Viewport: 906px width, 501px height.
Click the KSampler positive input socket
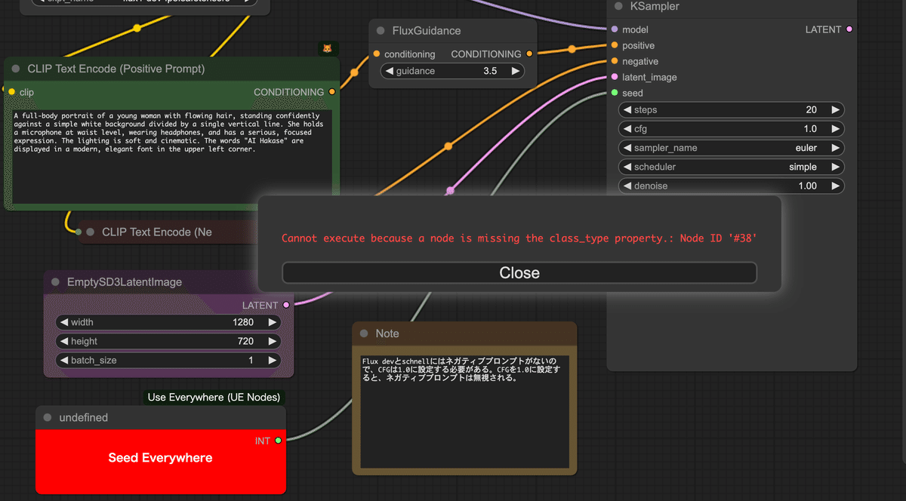[x=615, y=45]
